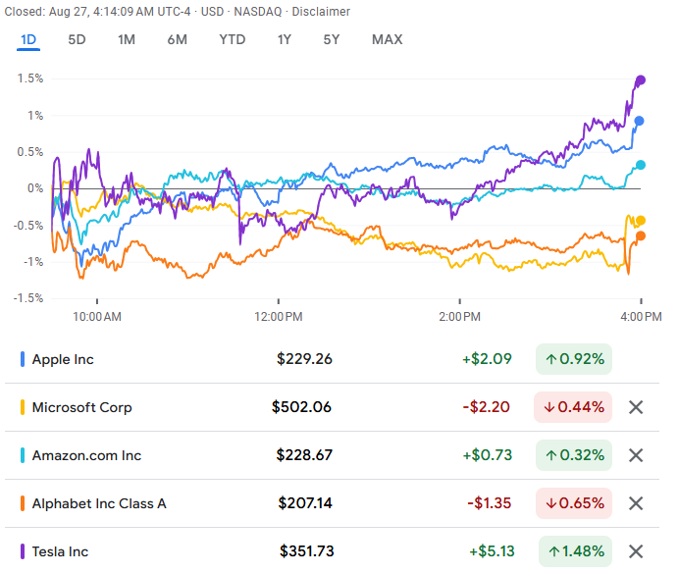This screenshot has height=573, width=678.
Task: Click the 0% y-axis label
Action: point(35,188)
